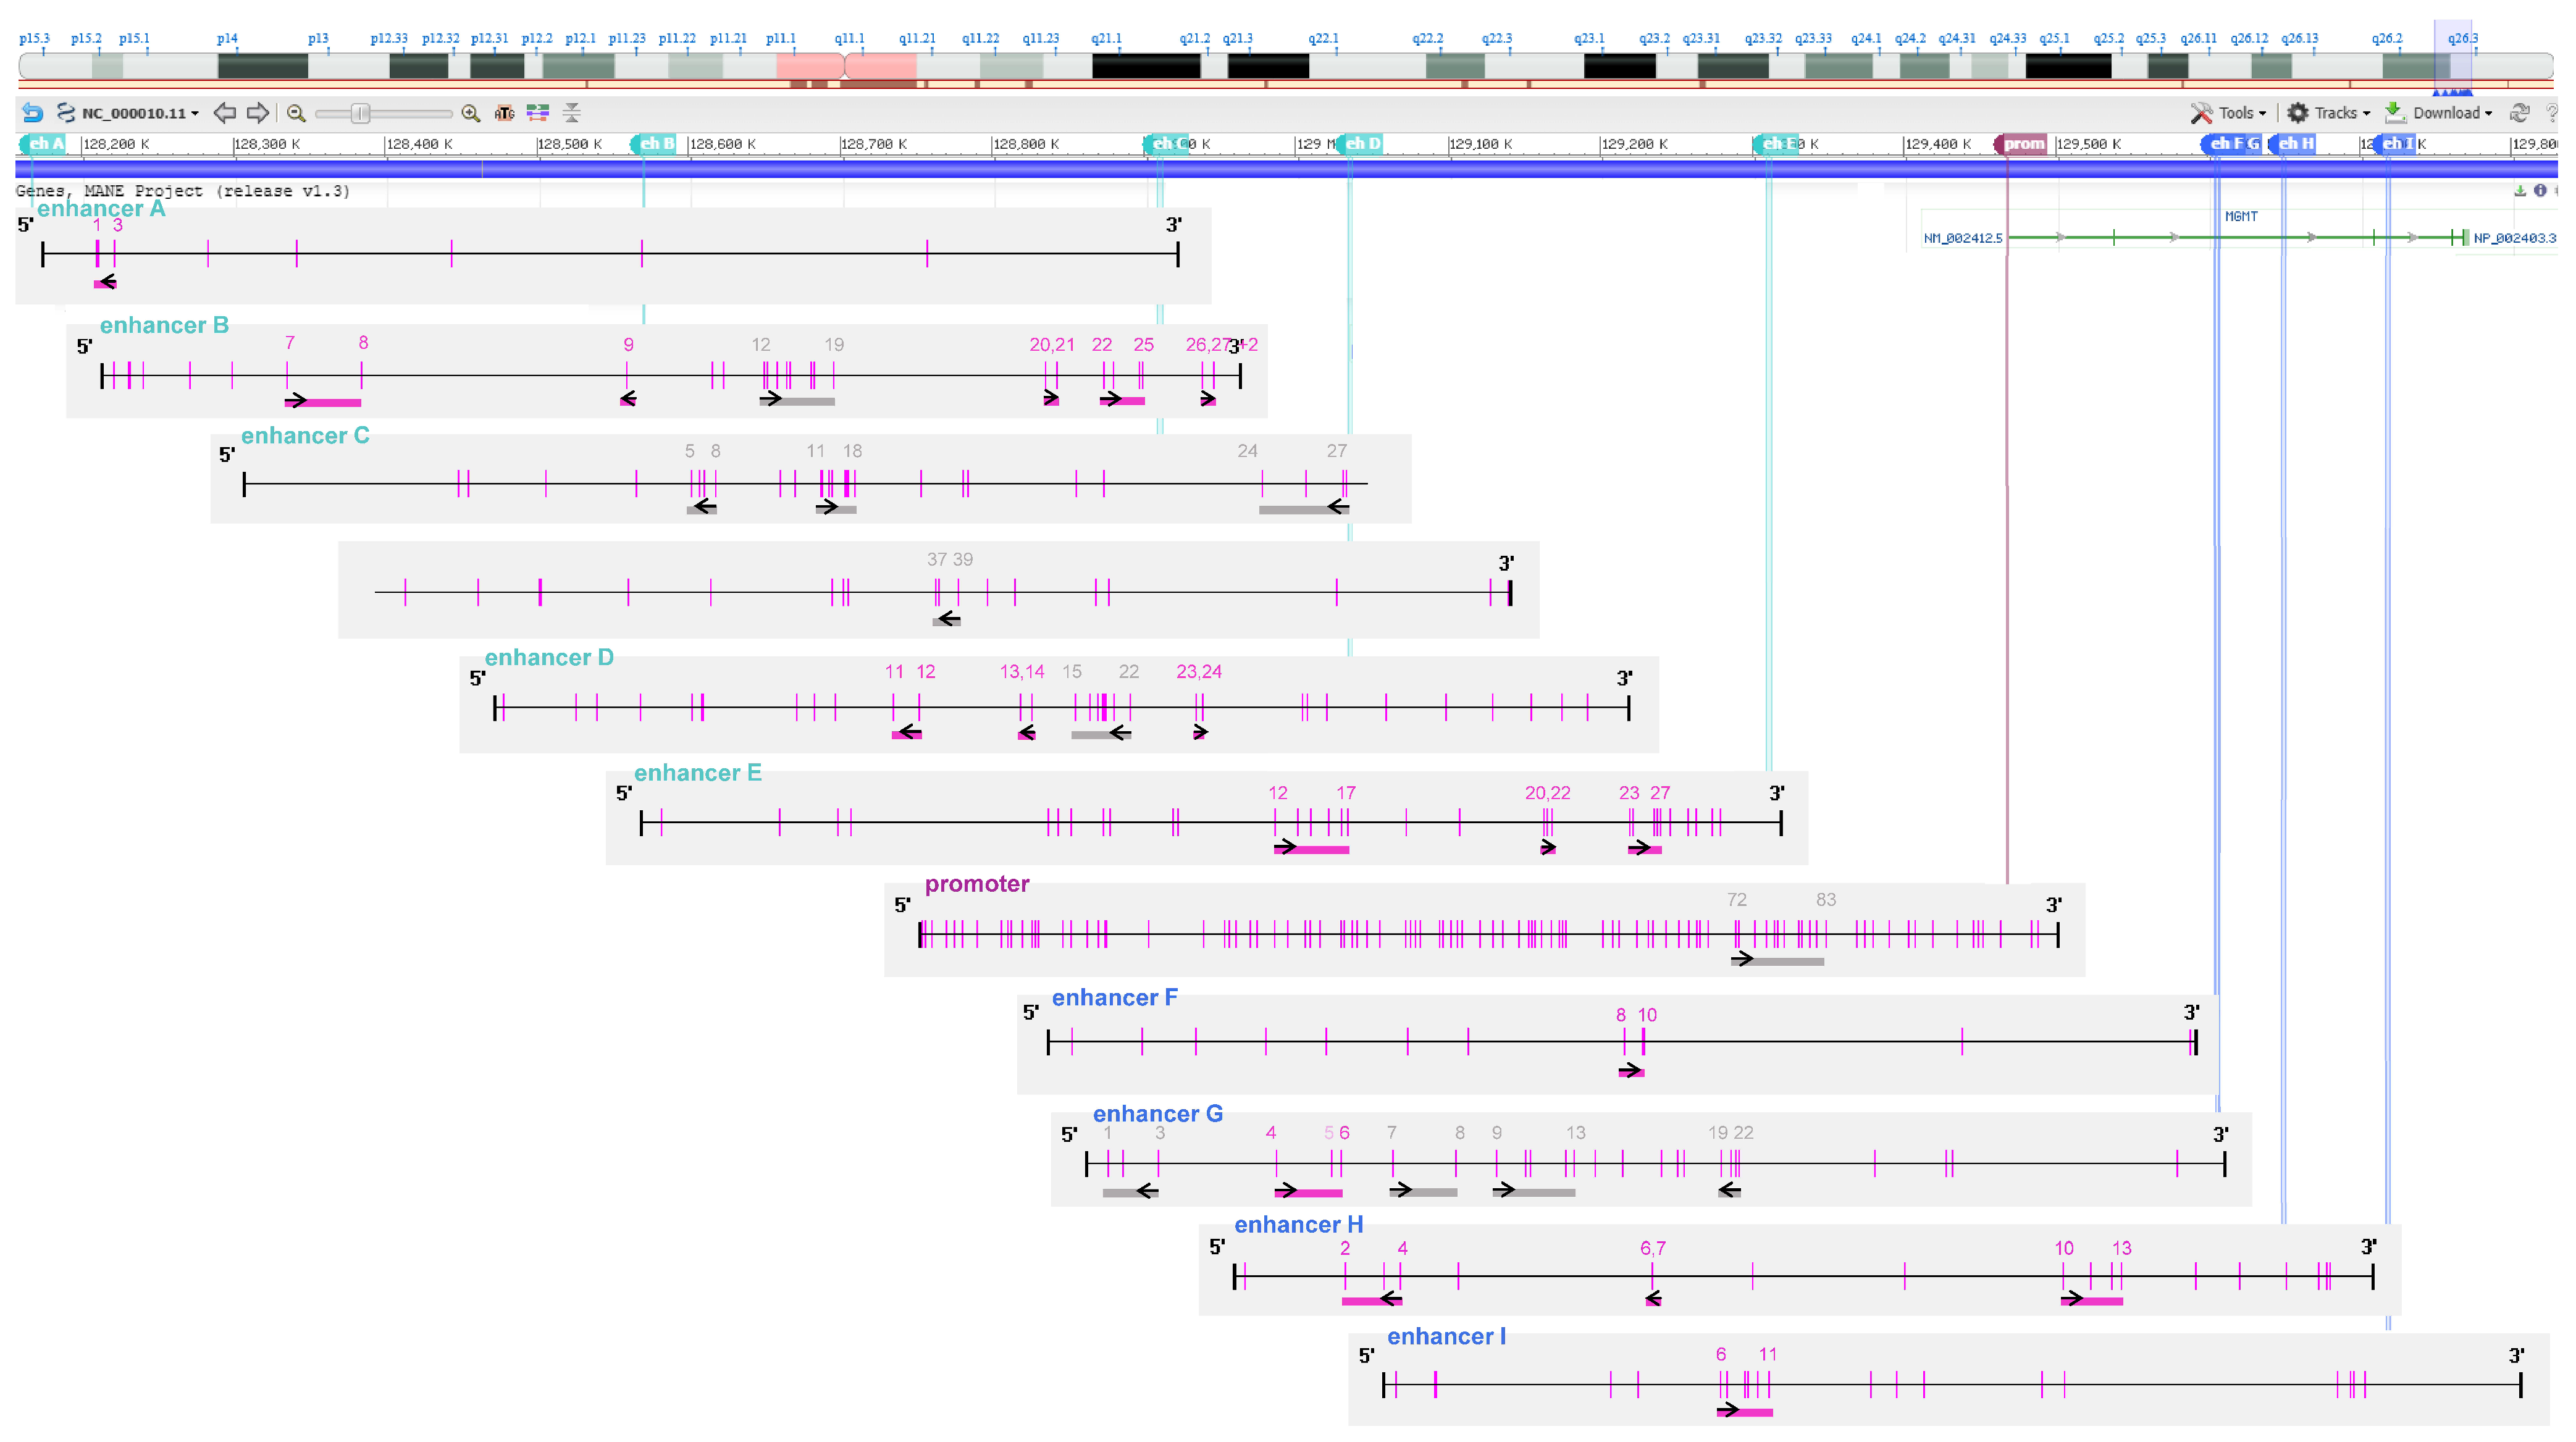Click the zoom out magnifier icon
Screen dimensions: 2576x1442
tap(296, 113)
